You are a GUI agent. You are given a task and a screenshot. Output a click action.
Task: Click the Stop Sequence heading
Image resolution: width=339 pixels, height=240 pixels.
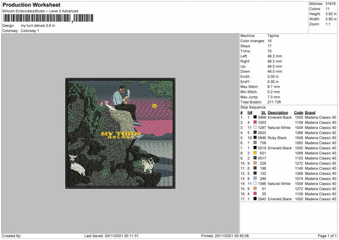[253, 108]
